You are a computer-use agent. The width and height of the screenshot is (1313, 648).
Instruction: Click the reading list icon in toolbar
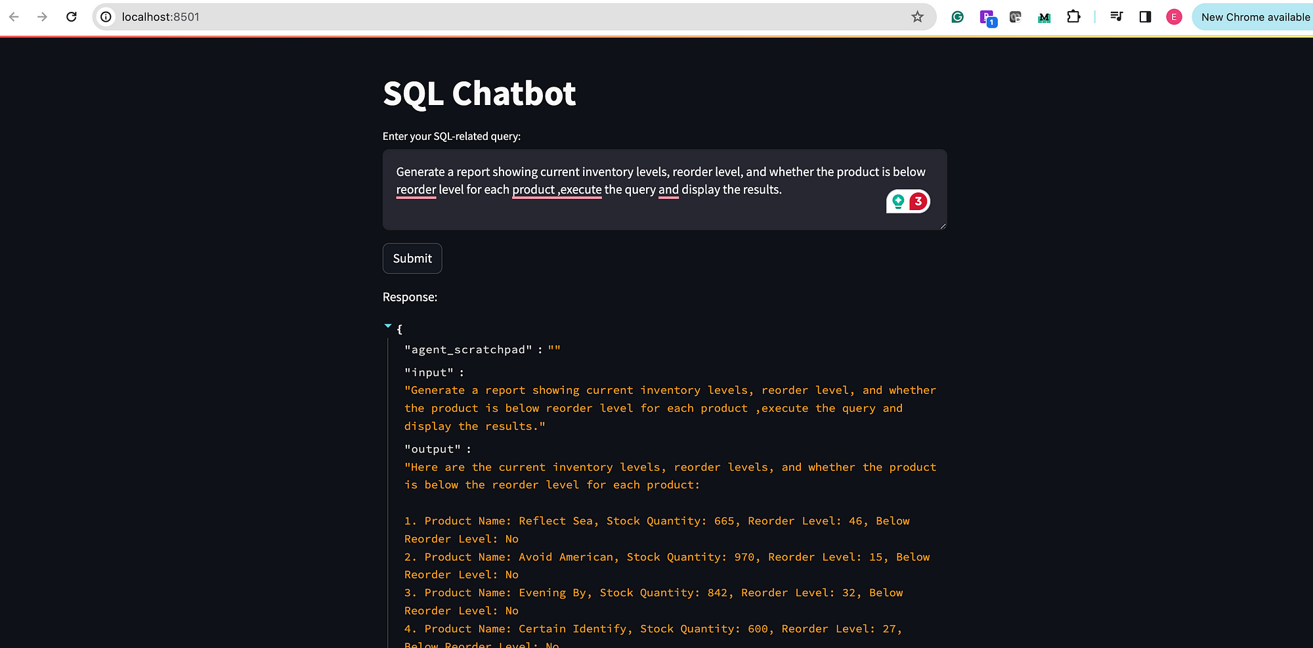click(x=1116, y=17)
